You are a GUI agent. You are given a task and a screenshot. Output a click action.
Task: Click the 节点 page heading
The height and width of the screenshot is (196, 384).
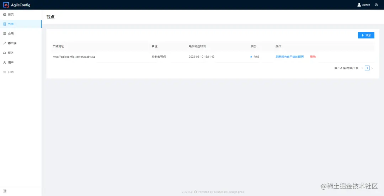coord(50,17)
